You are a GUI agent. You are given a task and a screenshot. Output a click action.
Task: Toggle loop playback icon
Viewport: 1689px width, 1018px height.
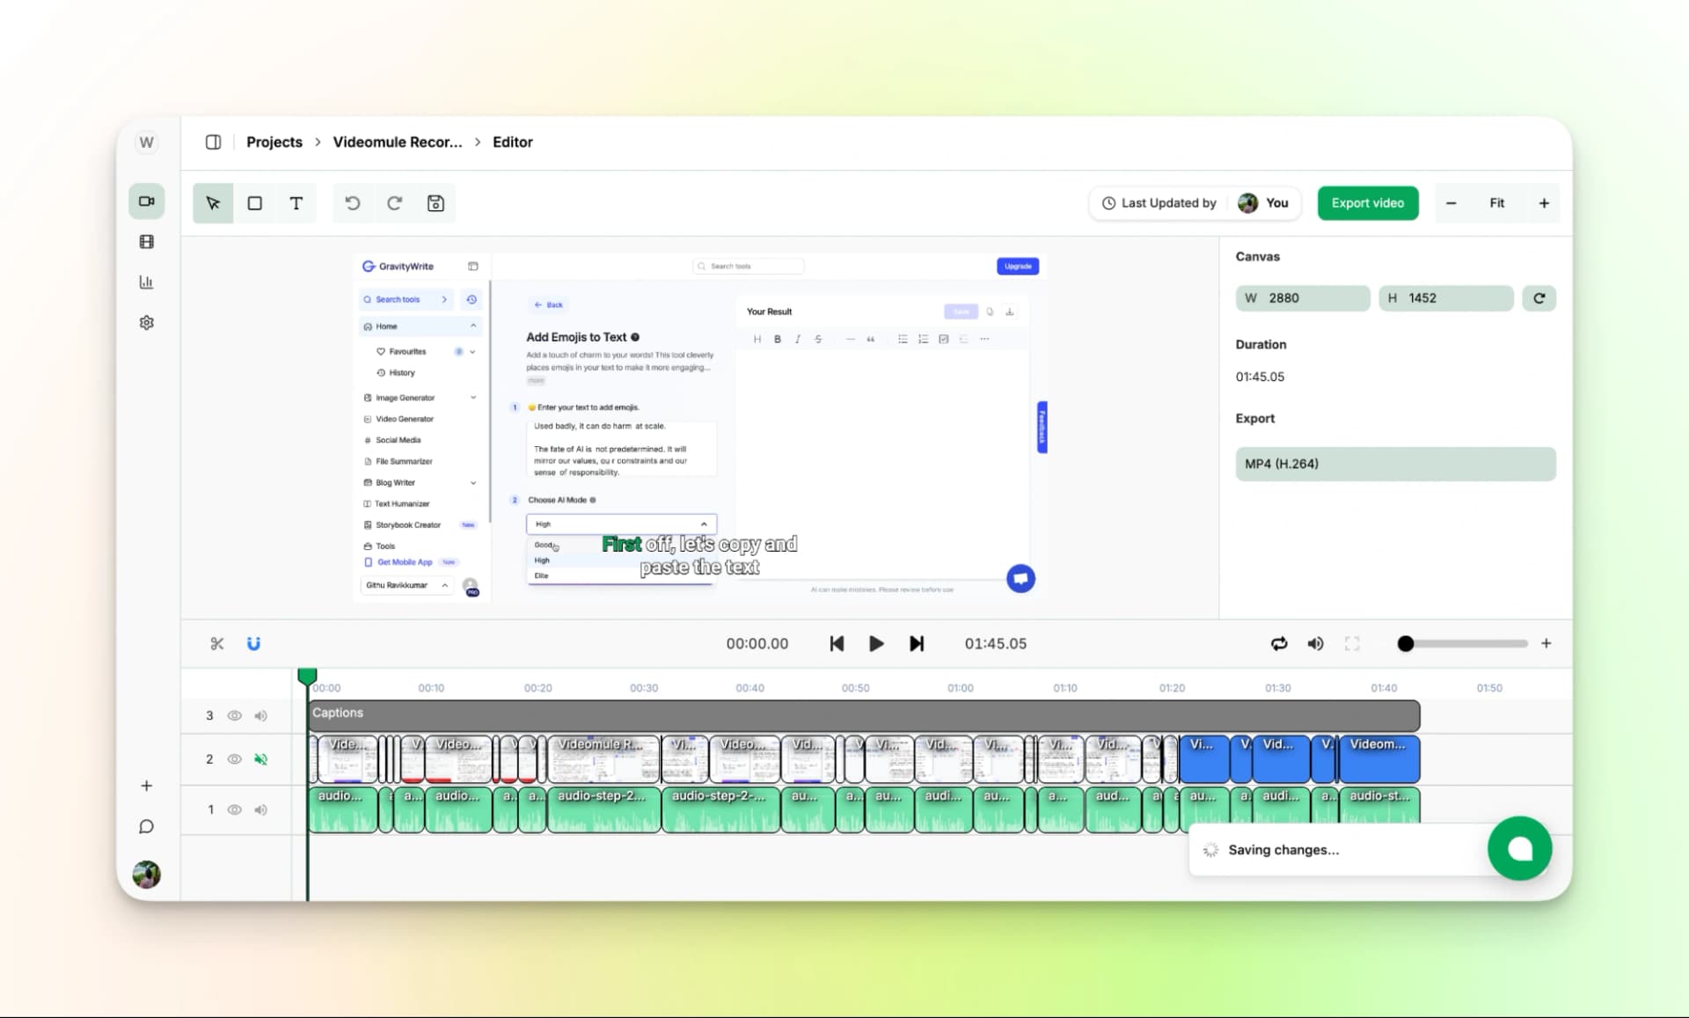[x=1279, y=643]
